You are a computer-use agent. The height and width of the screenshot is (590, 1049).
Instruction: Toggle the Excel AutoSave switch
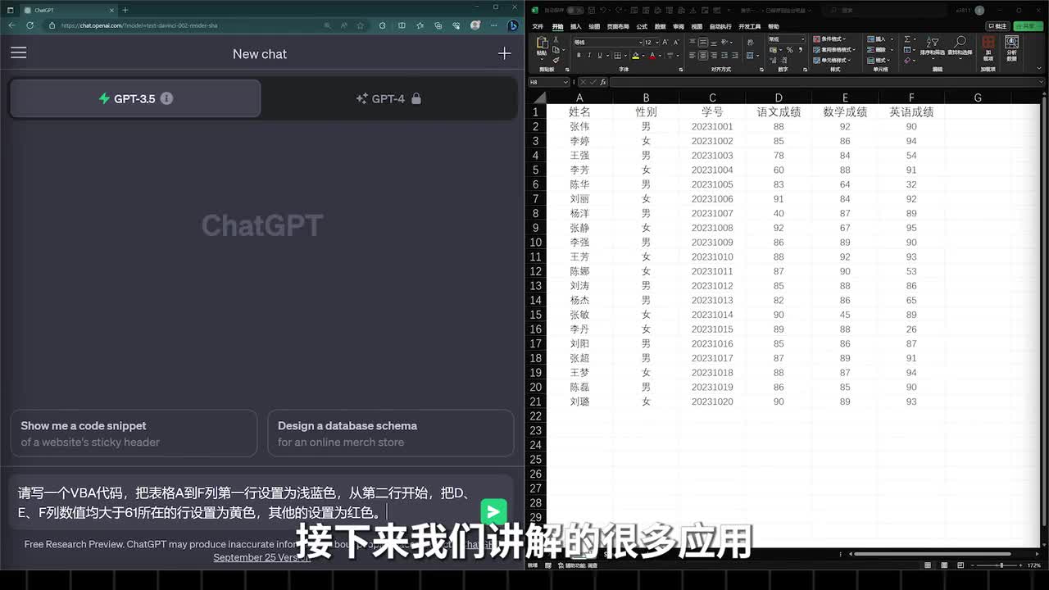coord(575,10)
